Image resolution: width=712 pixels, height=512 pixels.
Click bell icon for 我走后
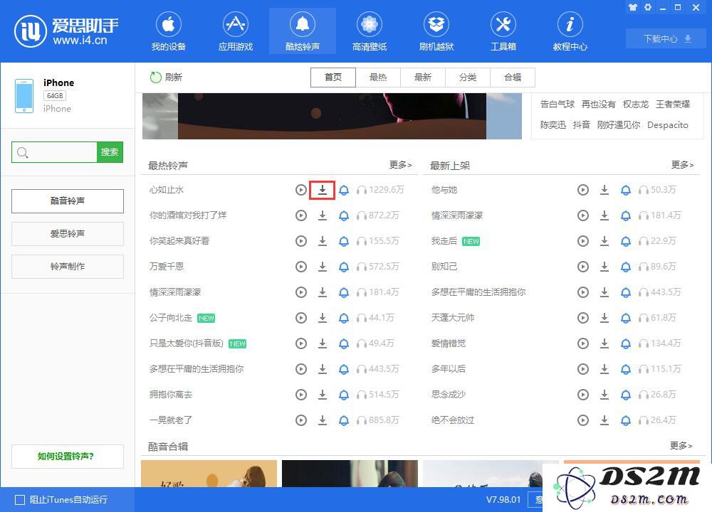tap(626, 241)
